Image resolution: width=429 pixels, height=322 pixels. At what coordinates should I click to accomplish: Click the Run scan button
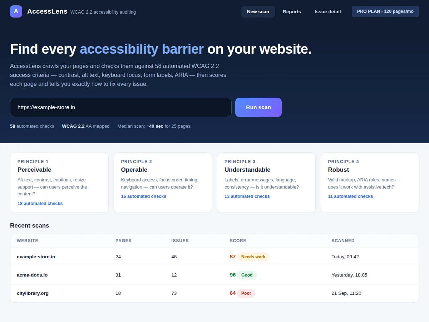pos(258,107)
